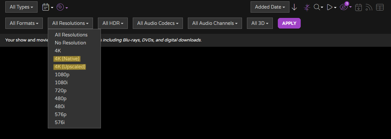Click the play triangle icon

tap(332, 7)
